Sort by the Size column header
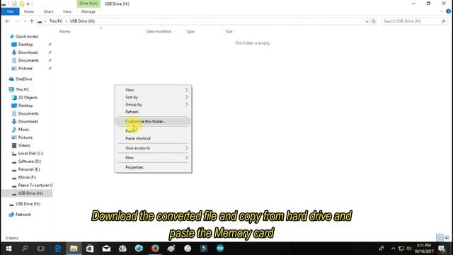453x255 pixels. click(x=229, y=31)
